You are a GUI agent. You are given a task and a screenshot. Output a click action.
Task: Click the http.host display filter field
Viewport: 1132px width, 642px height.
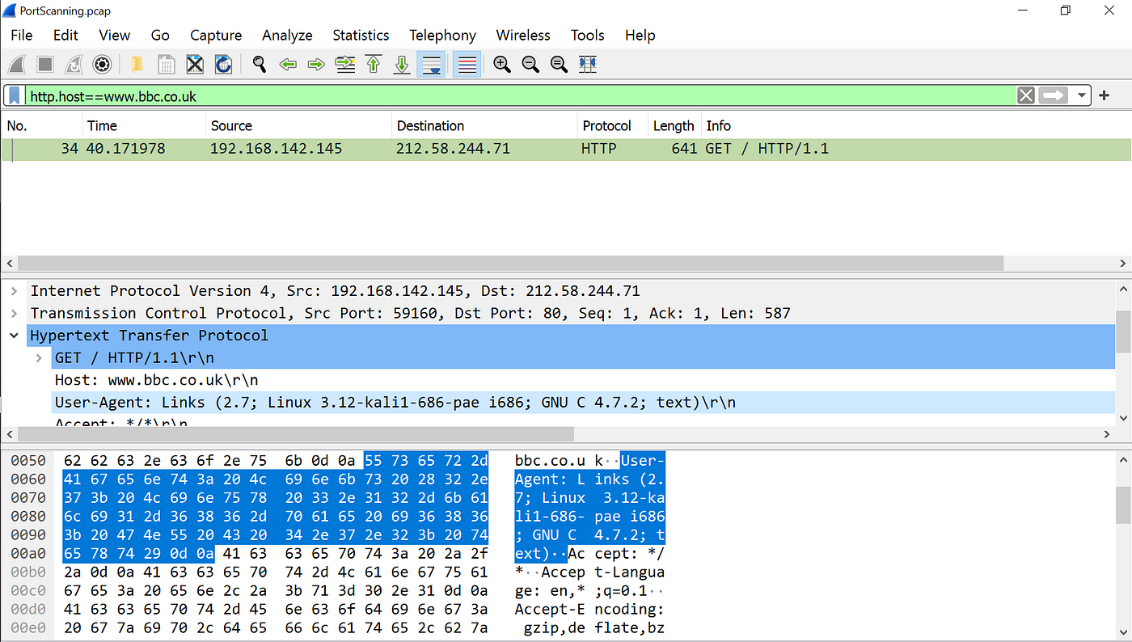pyautogui.click(x=521, y=96)
